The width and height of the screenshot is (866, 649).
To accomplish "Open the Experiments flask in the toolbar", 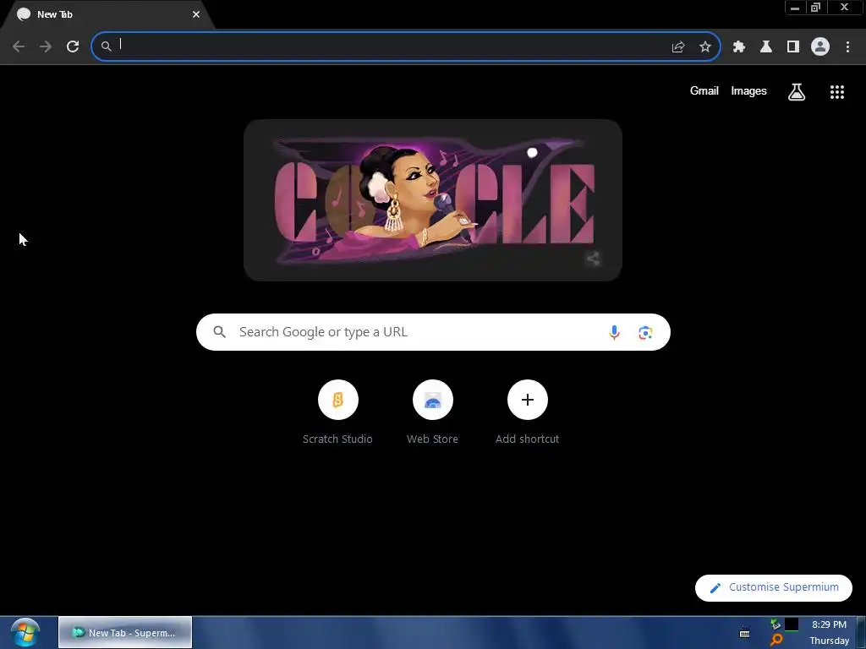I will pos(766,47).
